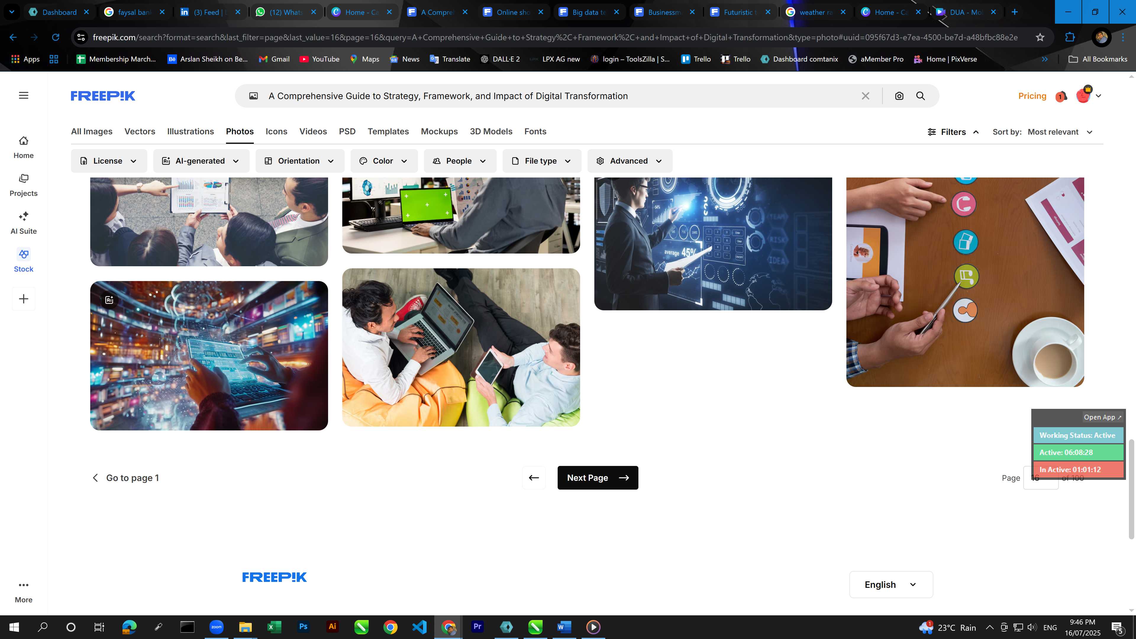Switch to 3D Models tab
The image size is (1136, 639).
pyautogui.click(x=491, y=131)
